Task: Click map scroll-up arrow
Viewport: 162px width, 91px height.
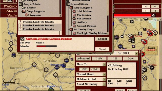Action: coord(160,19)
